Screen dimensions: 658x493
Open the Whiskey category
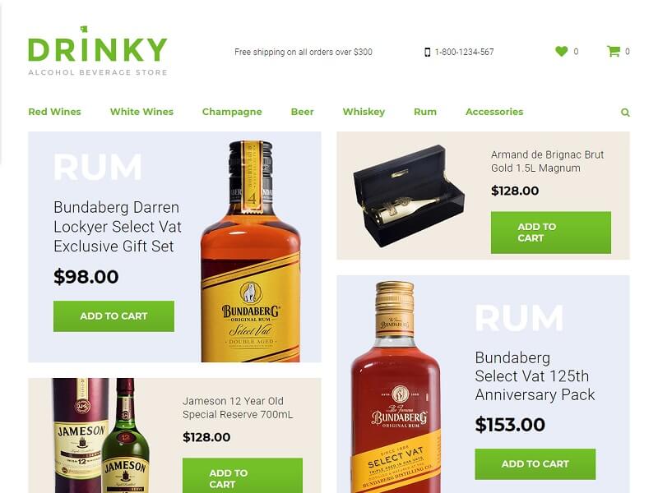click(x=364, y=112)
